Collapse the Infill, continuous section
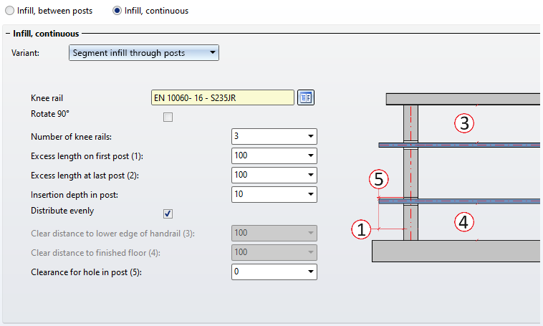This screenshot has height=326, width=543. coord(8,34)
